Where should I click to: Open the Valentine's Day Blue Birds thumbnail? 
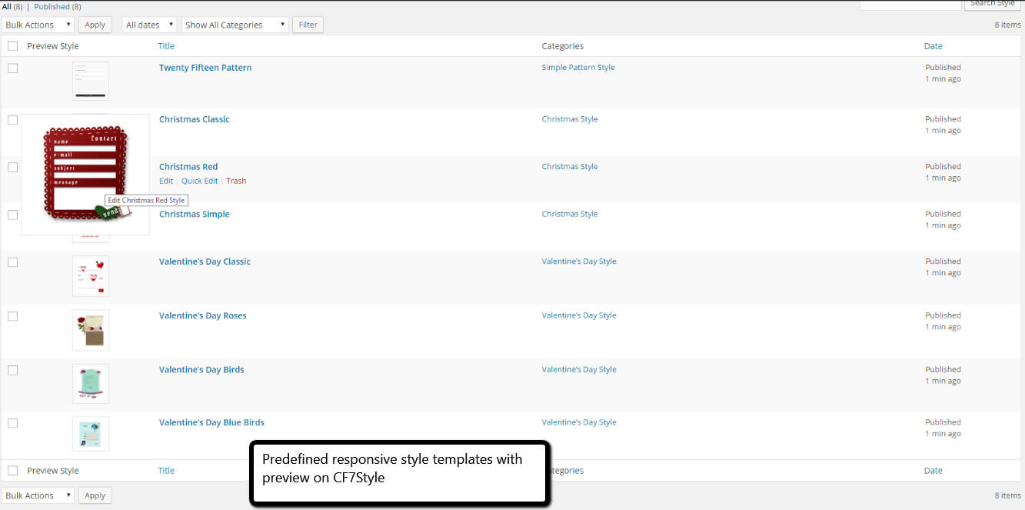pyautogui.click(x=90, y=434)
